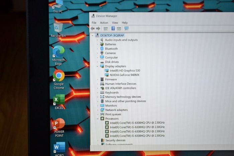Select IDE ATA/ATAPI controllers category
Image resolution: width=234 pixels, height=156 pixels.
tap(121, 88)
